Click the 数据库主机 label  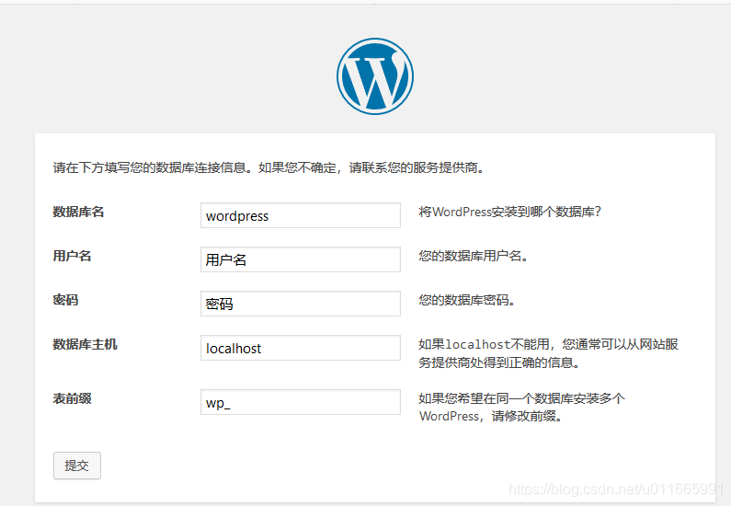[x=85, y=344]
